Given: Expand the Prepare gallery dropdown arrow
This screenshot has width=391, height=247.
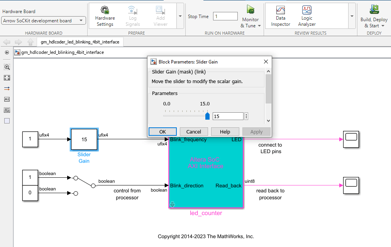Looking at the screenshot, I should point(180,16).
